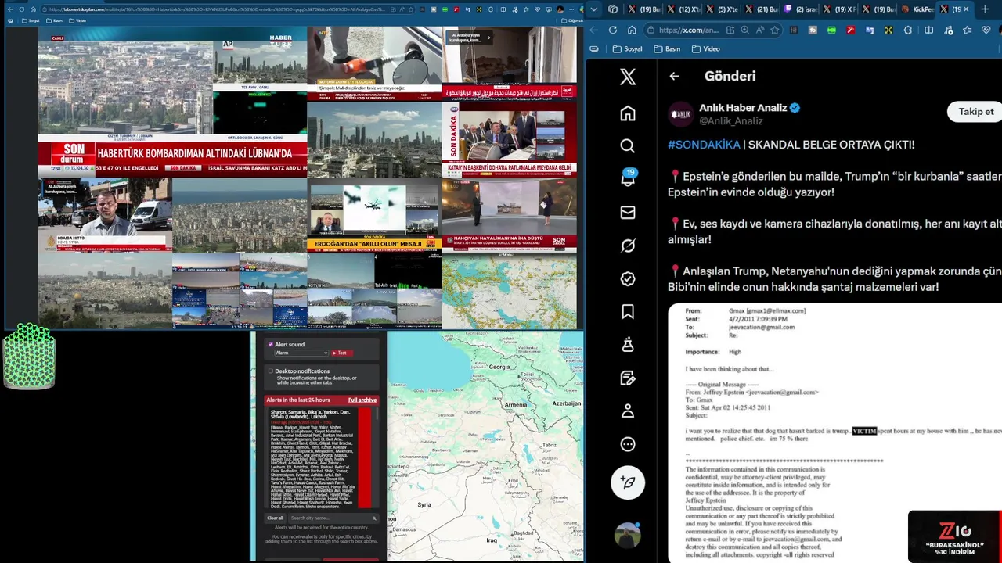Click zoom magnifier in x.com address bar
The height and width of the screenshot is (563, 1002).
(744, 30)
